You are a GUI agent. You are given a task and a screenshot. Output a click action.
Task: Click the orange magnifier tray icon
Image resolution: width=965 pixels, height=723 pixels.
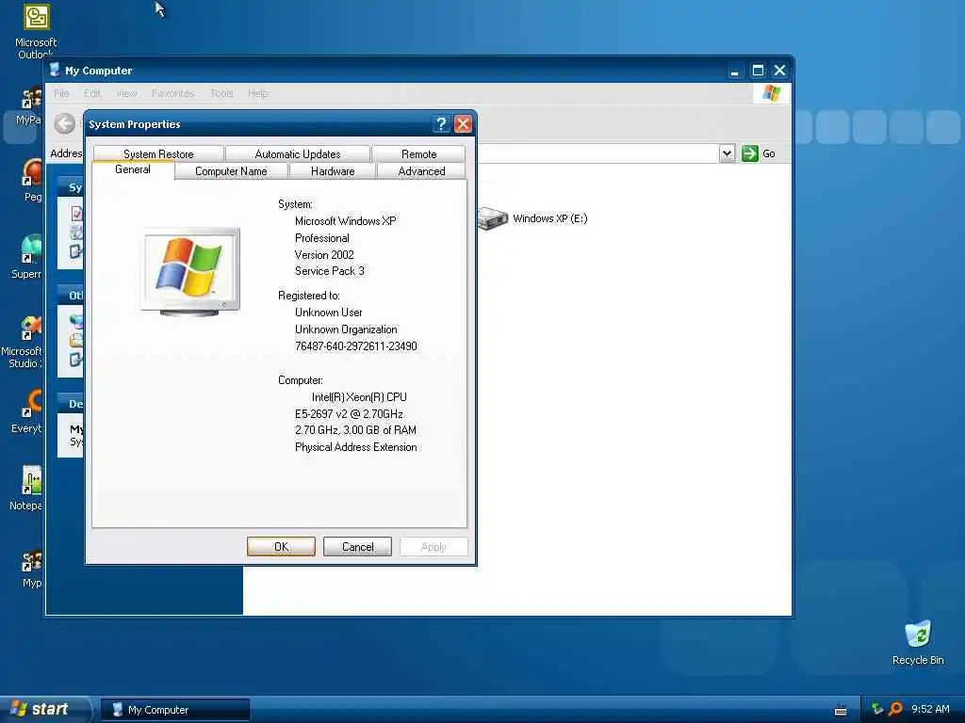[x=895, y=709]
